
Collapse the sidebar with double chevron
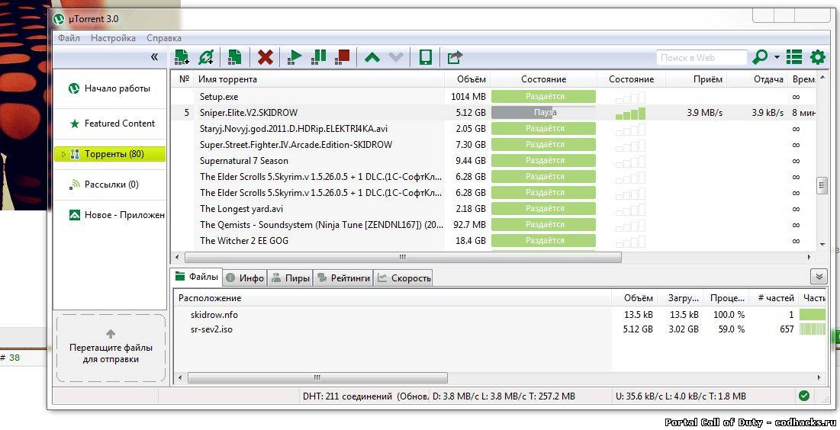[x=154, y=56]
